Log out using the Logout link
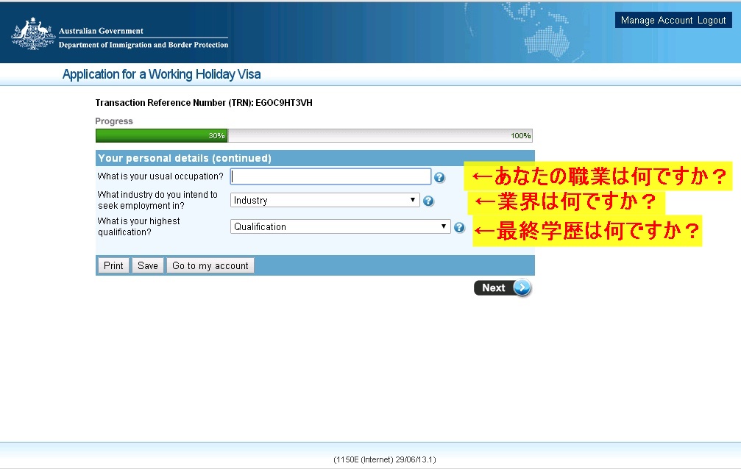Image resolution: width=741 pixels, height=469 pixels. click(712, 21)
